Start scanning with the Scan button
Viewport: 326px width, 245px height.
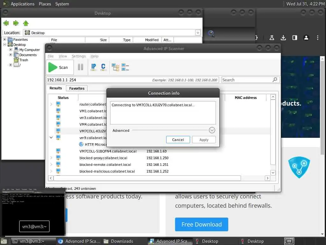tap(60, 67)
